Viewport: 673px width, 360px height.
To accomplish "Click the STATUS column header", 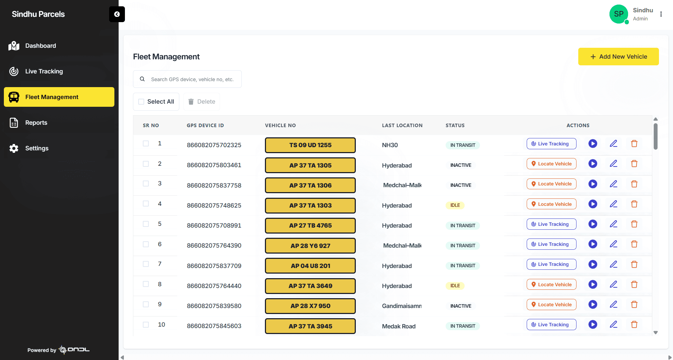I will [455, 125].
